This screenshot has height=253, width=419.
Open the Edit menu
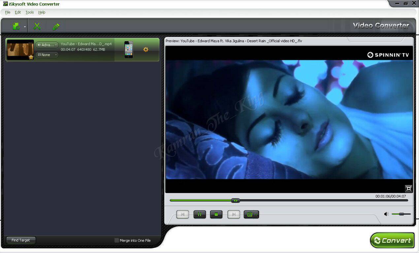tap(18, 12)
